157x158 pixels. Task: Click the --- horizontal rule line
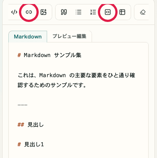click(x=23, y=105)
